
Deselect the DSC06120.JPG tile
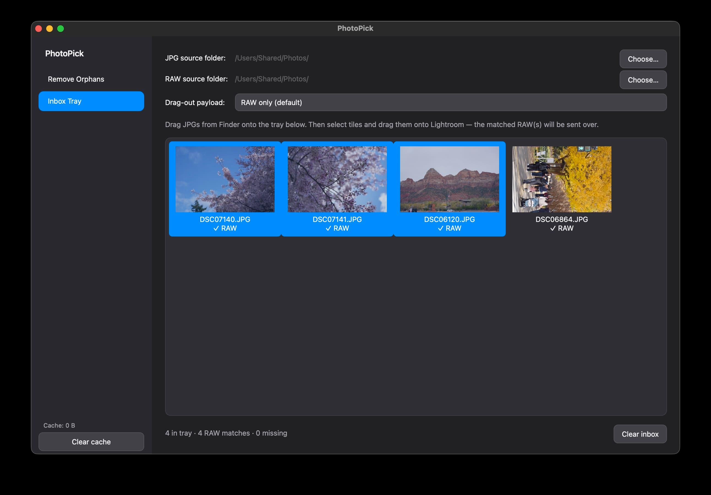449,180
